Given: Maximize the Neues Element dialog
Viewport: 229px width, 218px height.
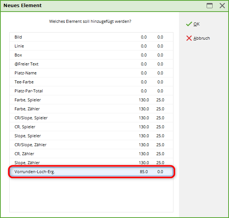Looking at the screenshot, I should (210, 6).
